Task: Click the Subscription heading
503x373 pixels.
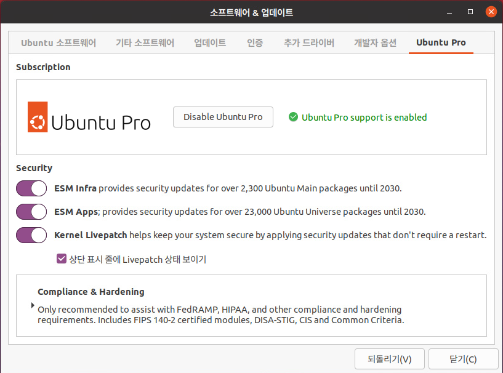Action: coord(43,67)
